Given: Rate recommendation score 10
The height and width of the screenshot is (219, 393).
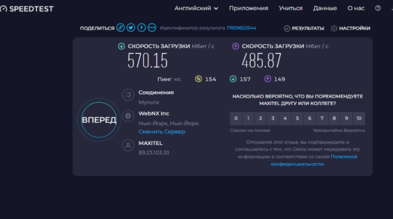Looking at the screenshot, I should pos(359,118).
